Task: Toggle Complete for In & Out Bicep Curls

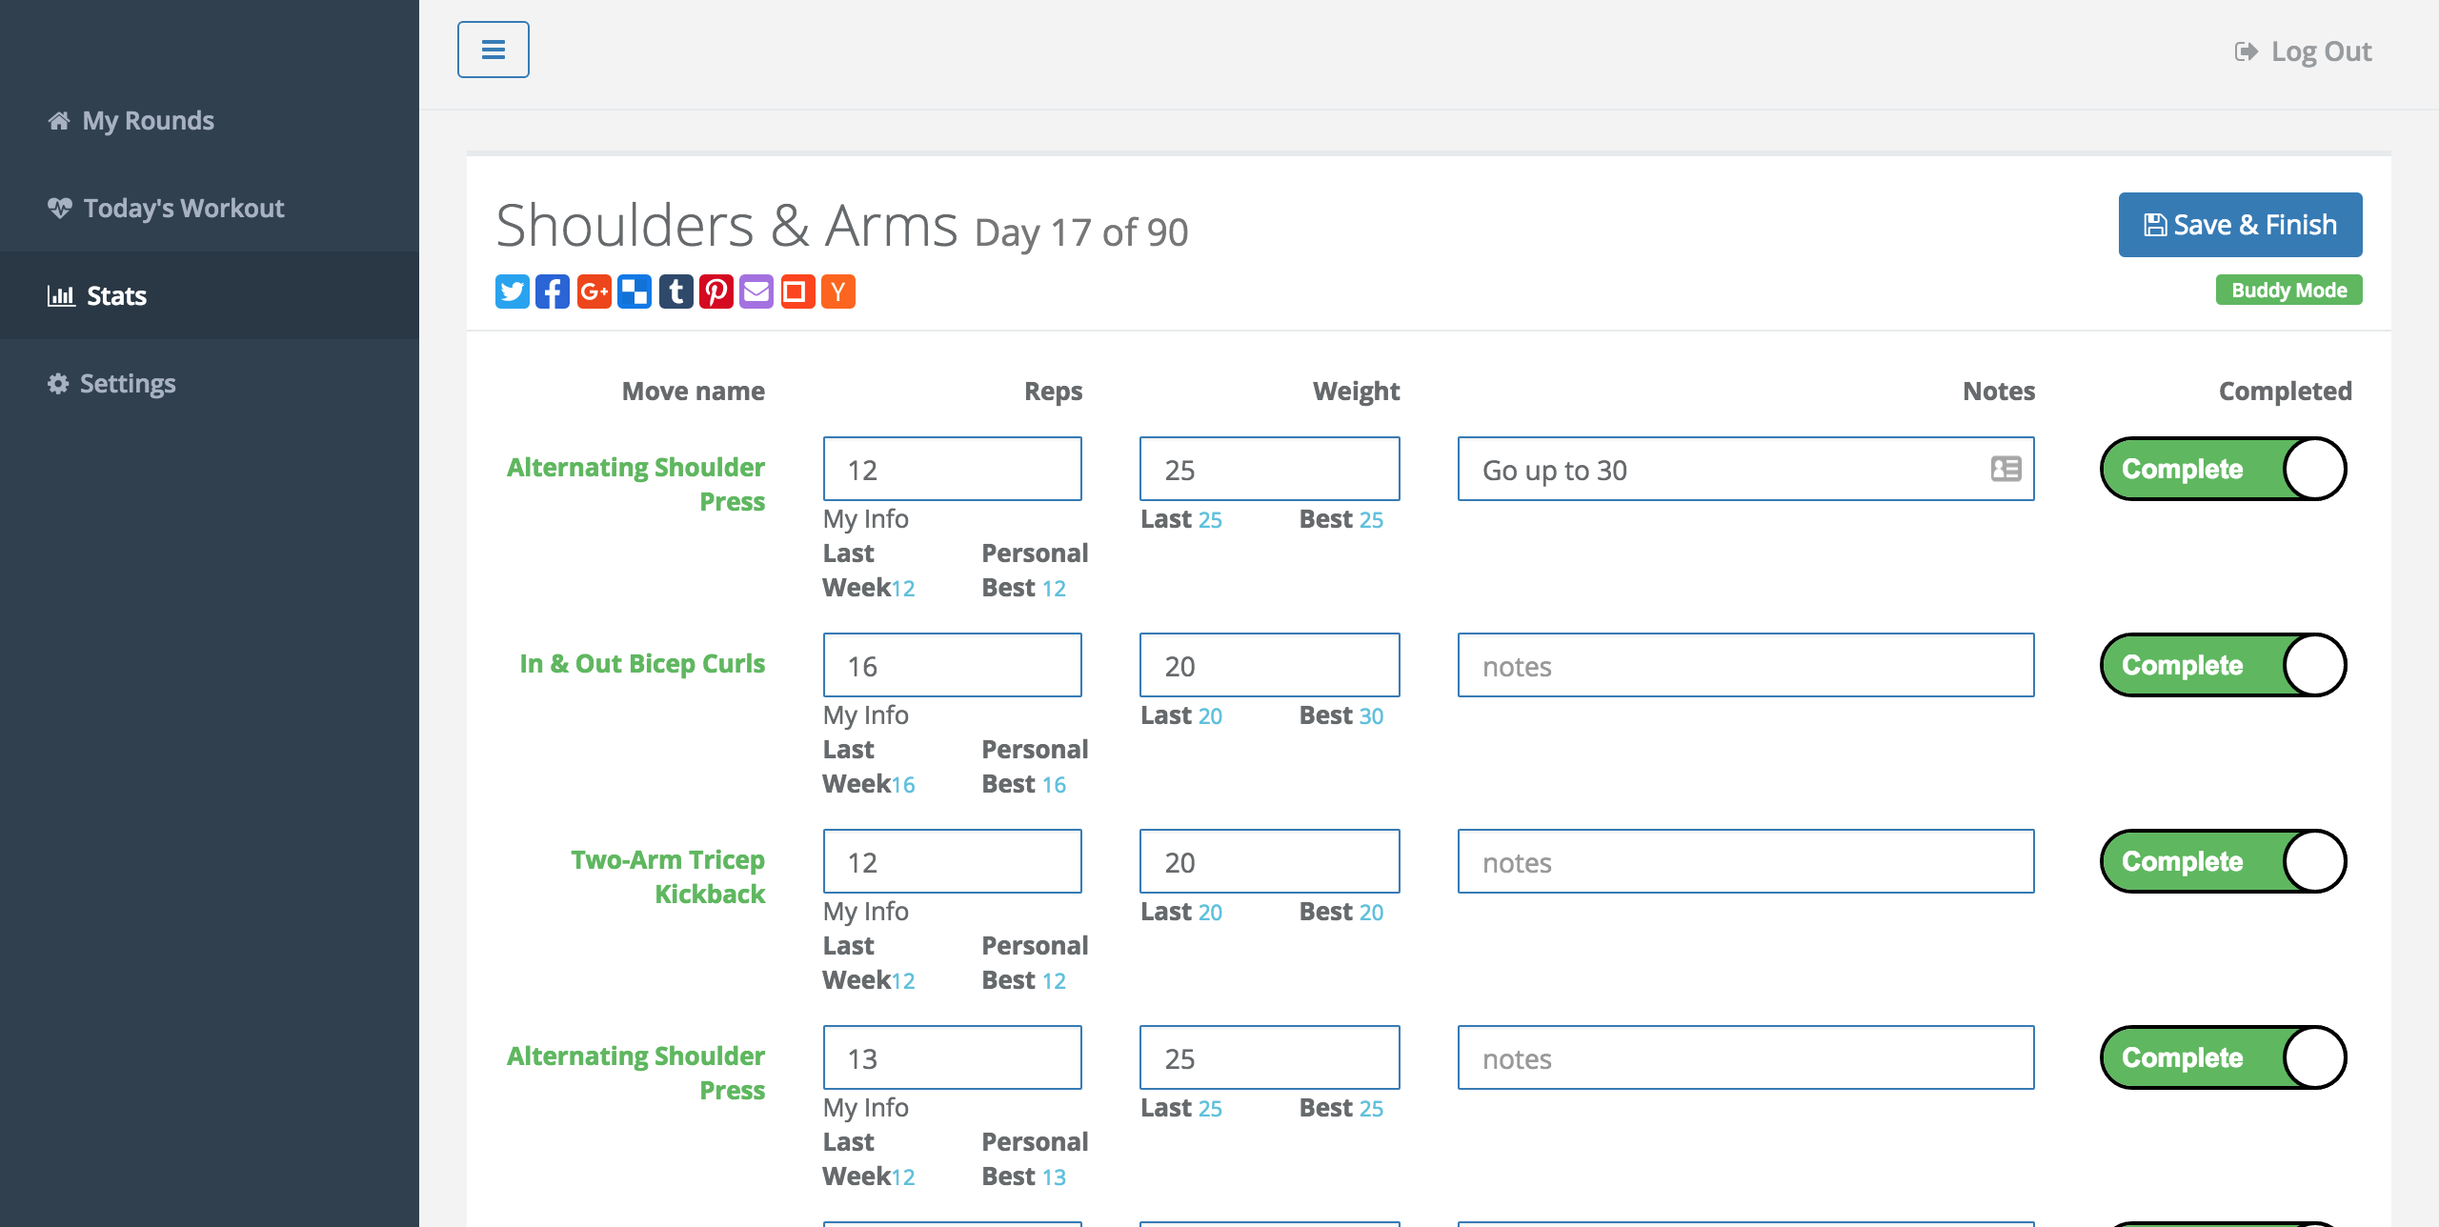Action: tap(2223, 665)
